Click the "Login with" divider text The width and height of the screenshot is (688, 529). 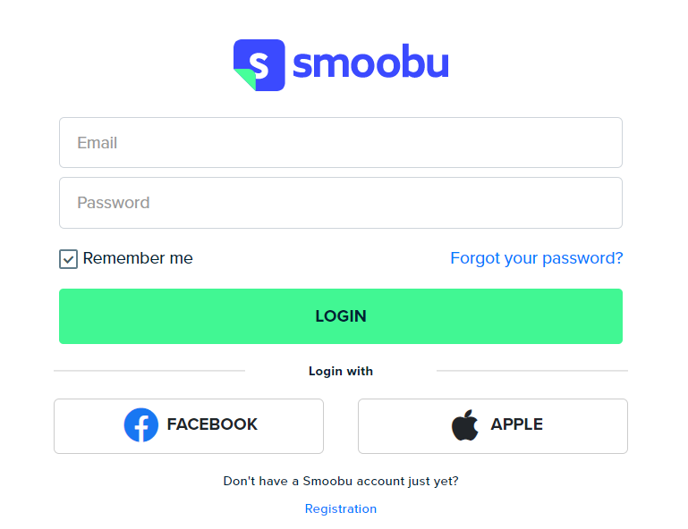[x=341, y=371]
